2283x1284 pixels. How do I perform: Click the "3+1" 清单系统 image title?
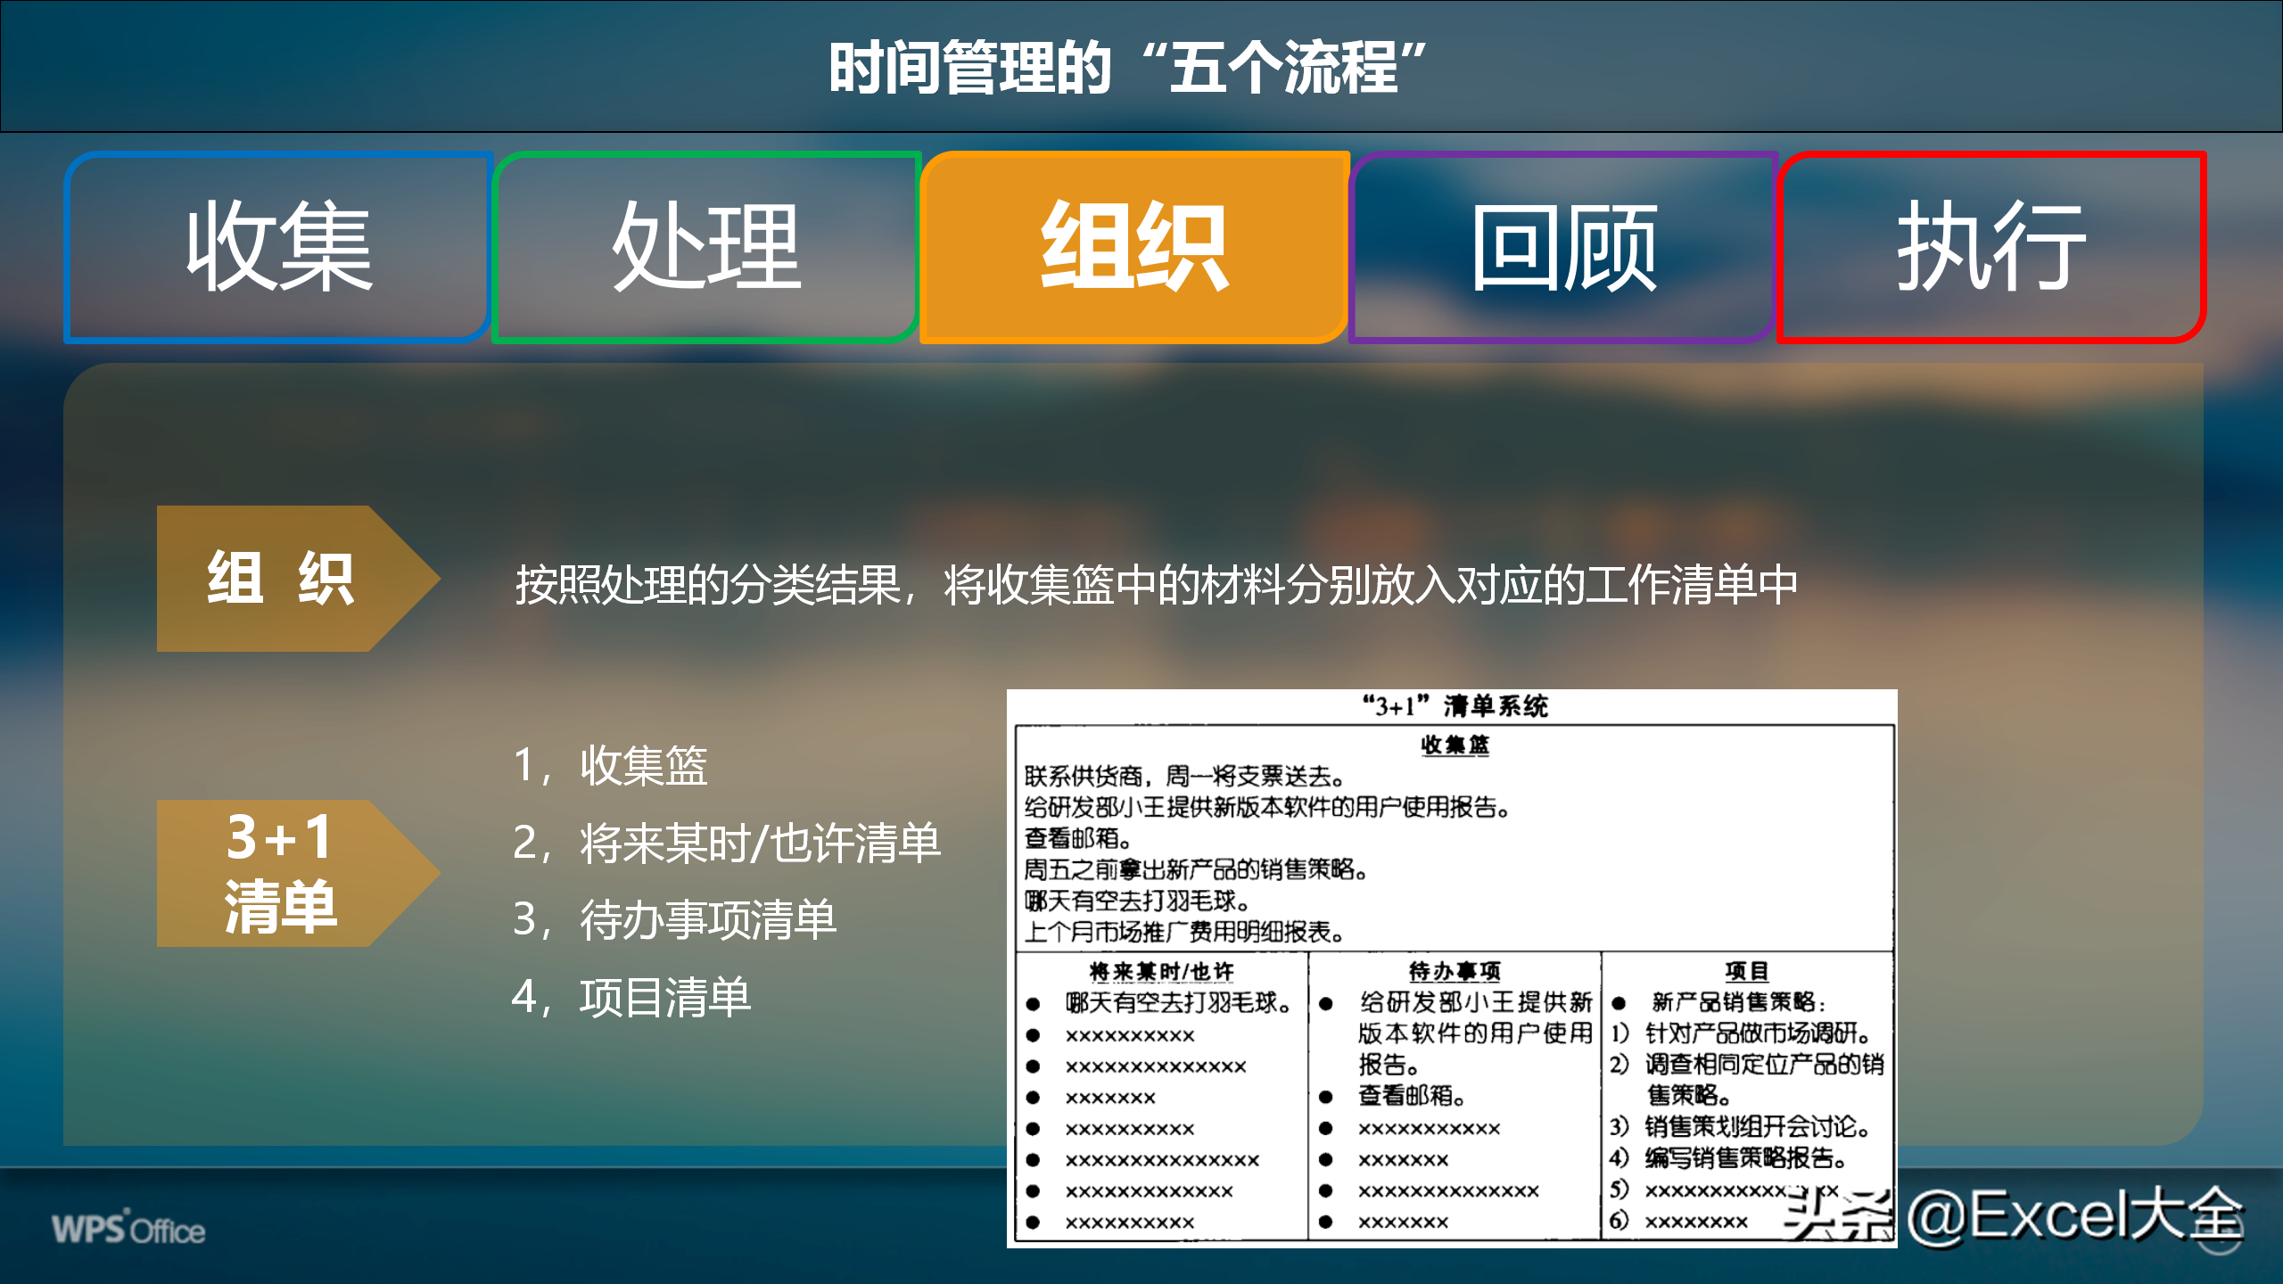(x=1455, y=706)
